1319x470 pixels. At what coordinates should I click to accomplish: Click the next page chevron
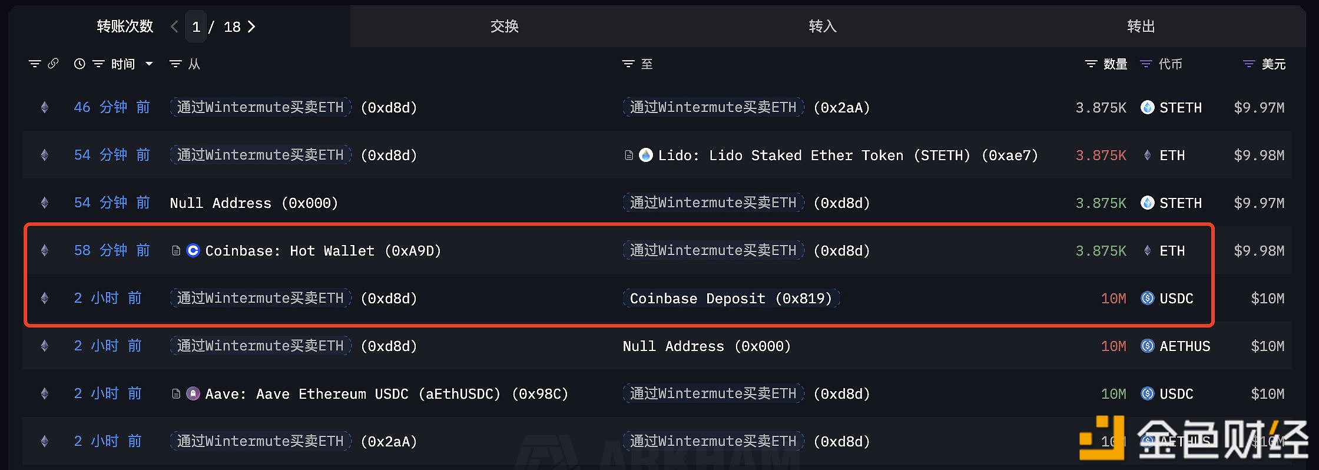251,27
